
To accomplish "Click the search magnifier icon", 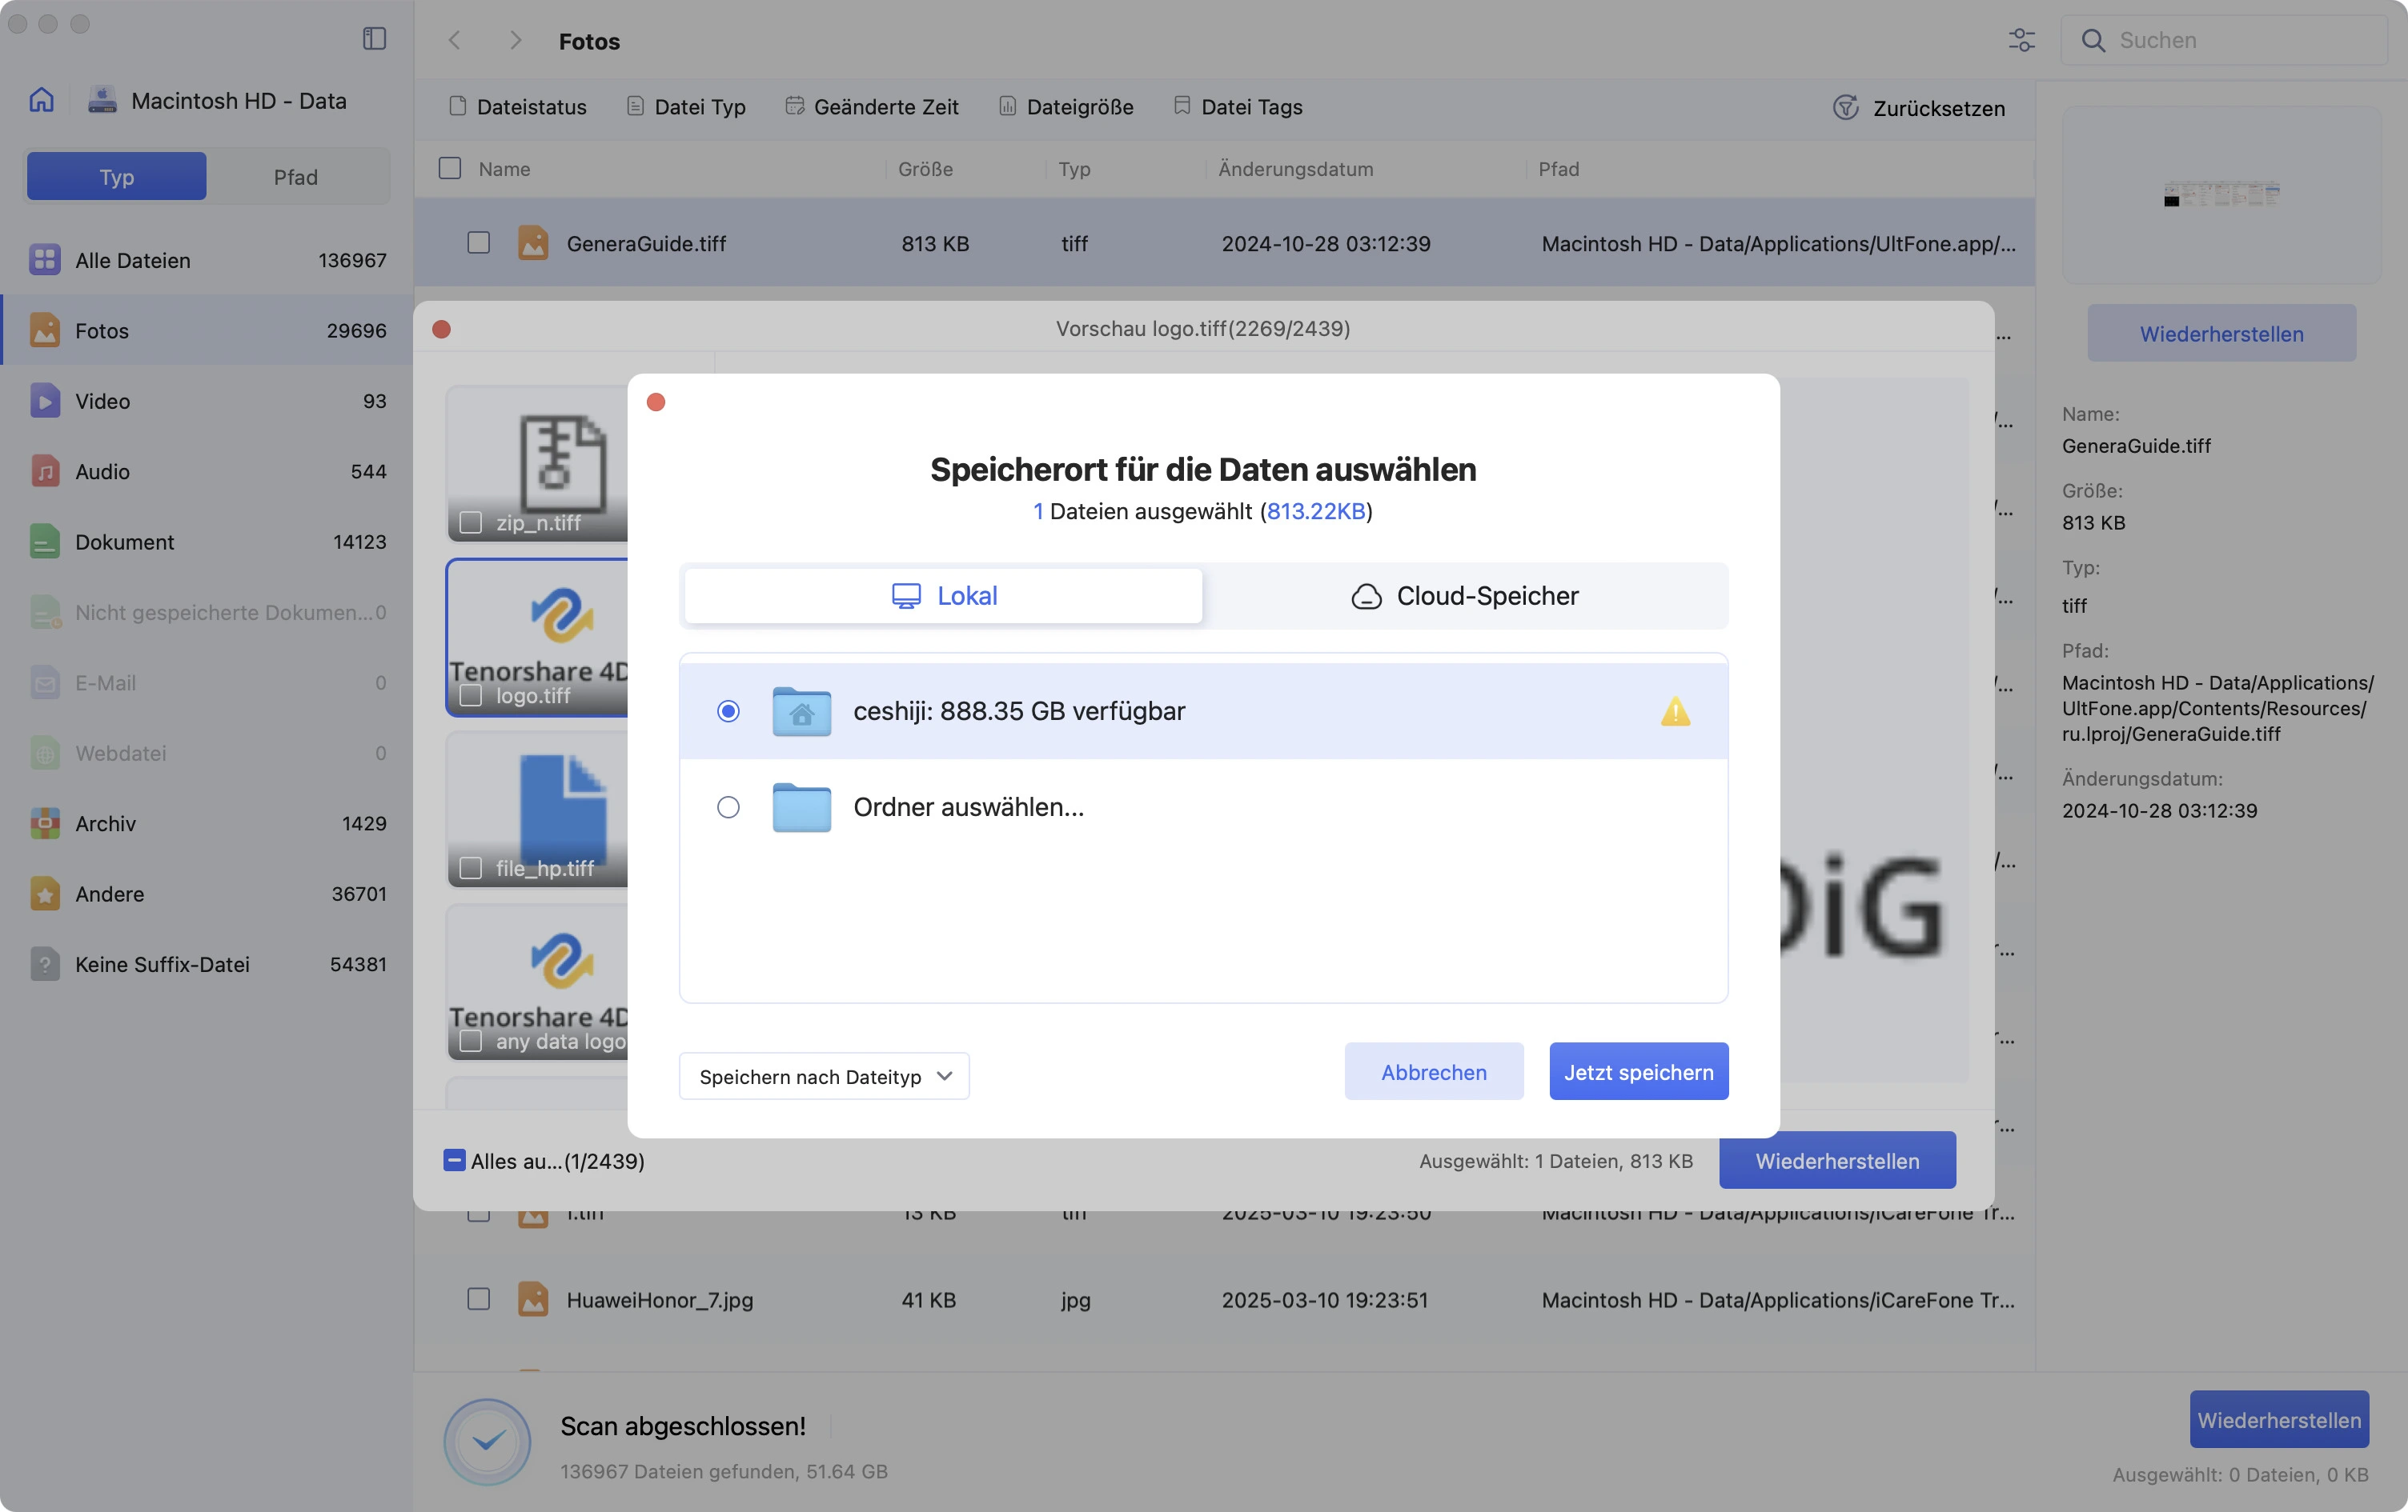I will click(2093, 40).
